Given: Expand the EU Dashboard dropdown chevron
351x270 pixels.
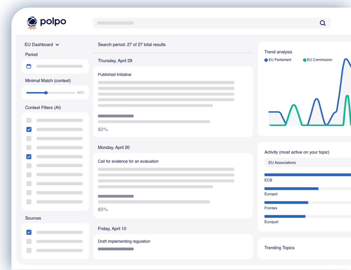Looking at the screenshot, I should pos(57,45).
